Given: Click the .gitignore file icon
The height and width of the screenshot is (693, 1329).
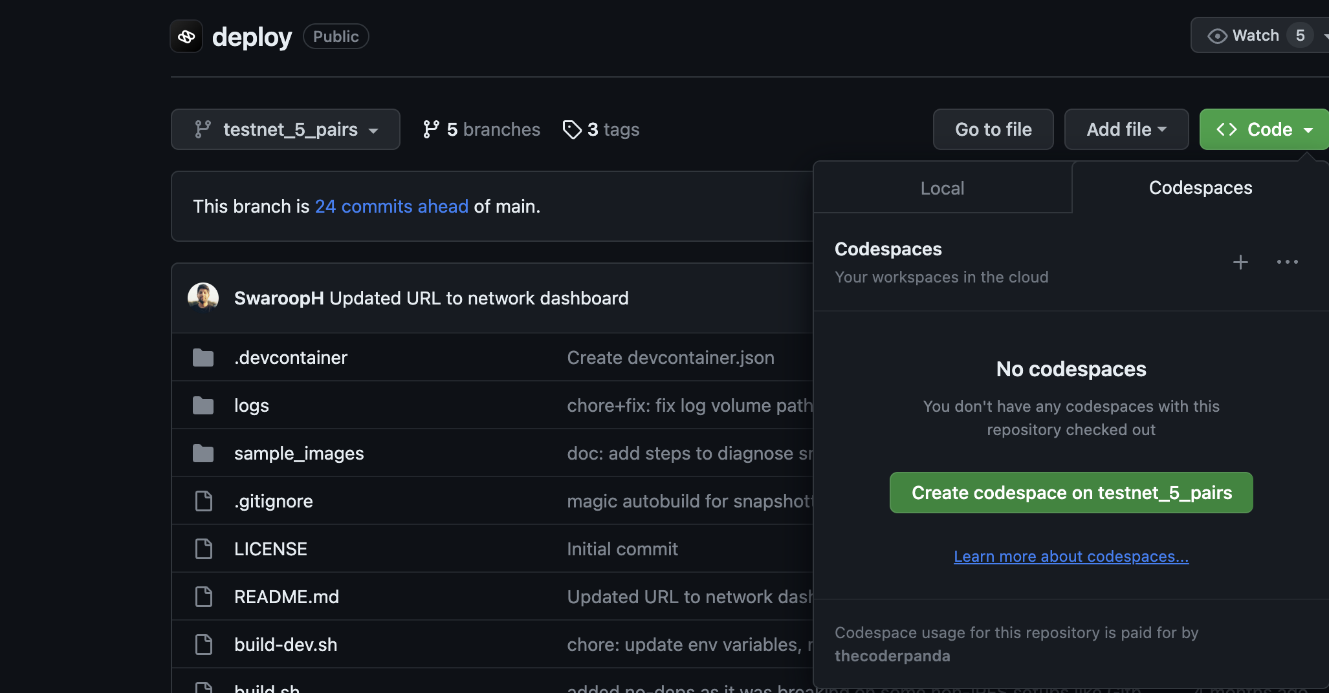Looking at the screenshot, I should click(204, 501).
